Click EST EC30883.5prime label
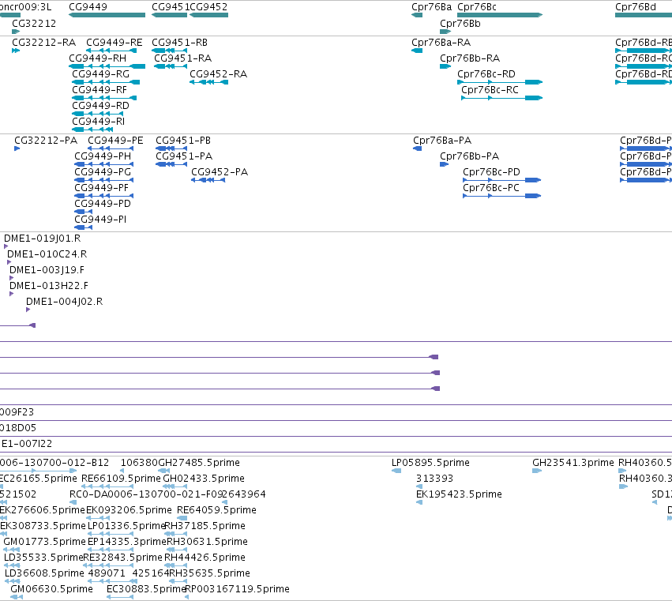The height and width of the screenshot is (601, 672). coord(146,590)
